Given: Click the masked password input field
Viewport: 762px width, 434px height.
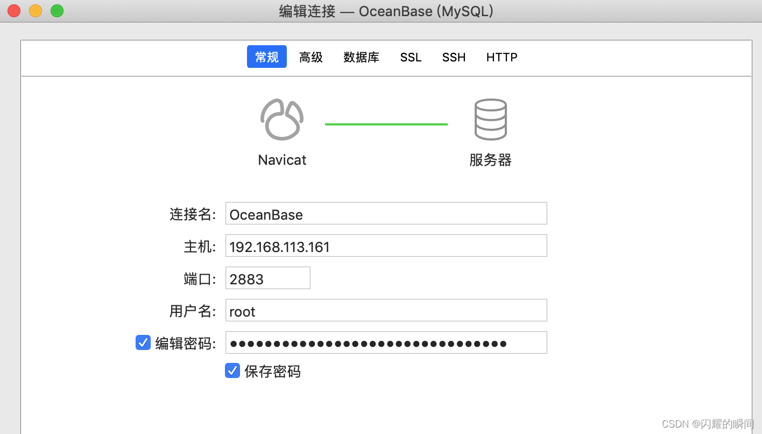Looking at the screenshot, I should click(386, 342).
